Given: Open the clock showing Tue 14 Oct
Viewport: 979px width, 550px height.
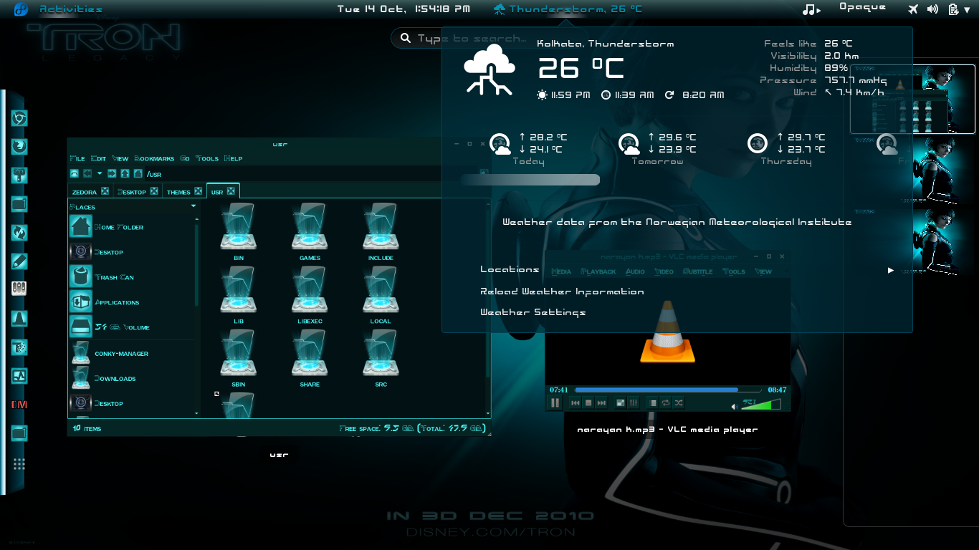Looking at the screenshot, I should 403,9.
